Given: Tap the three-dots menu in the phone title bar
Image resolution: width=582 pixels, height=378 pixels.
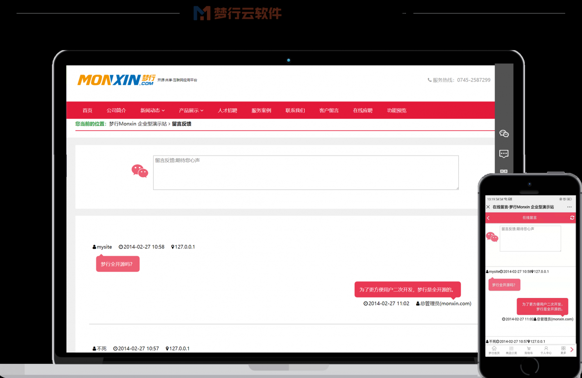Looking at the screenshot, I should tap(569, 207).
